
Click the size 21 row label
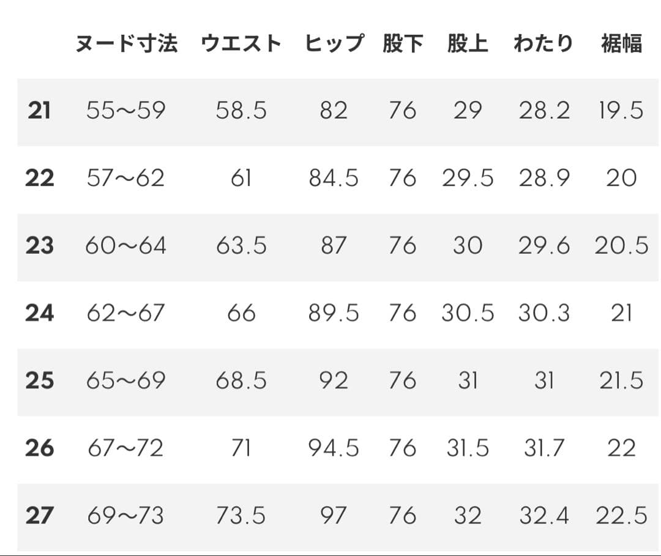click(39, 111)
